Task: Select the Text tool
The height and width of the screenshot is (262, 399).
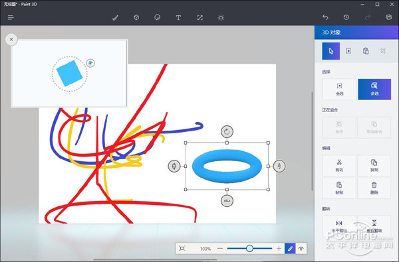Action: (178, 17)
